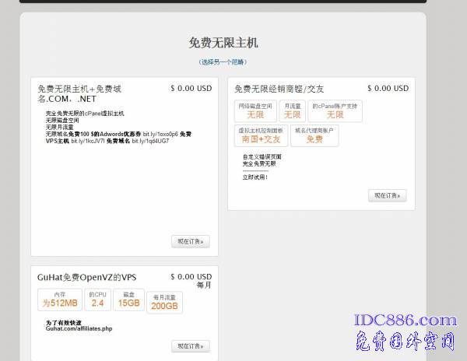Click the 网络磁盘空间 无限 feature box
The image size is (467, 361).
pyautogui.click(x=255, y=110)
